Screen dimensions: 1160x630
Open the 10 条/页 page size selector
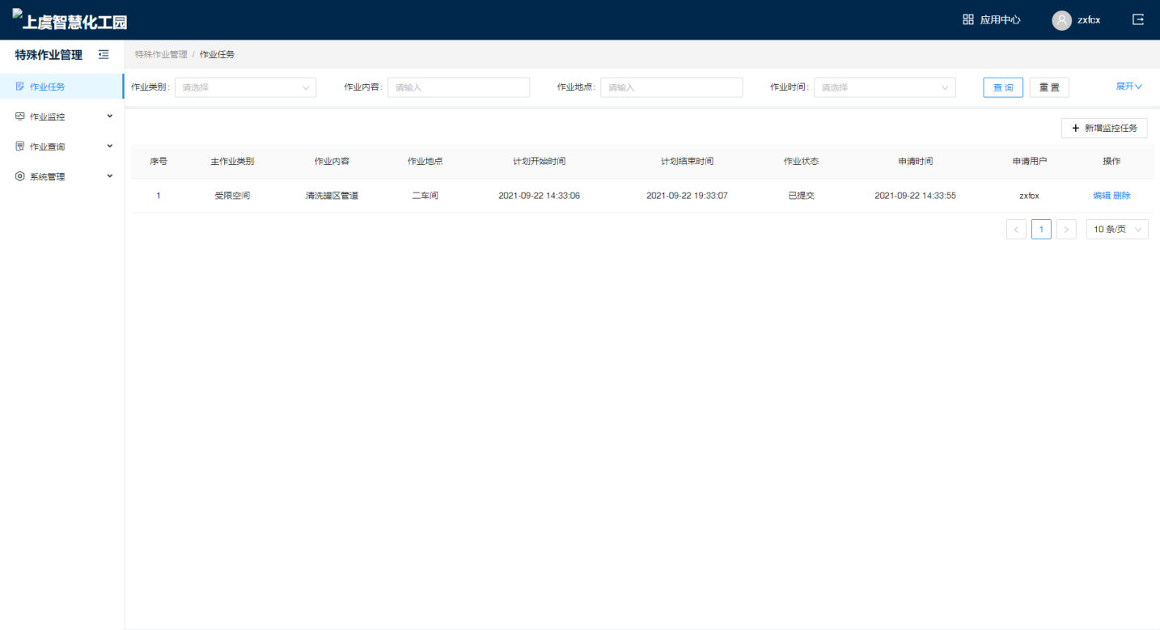1116,230
